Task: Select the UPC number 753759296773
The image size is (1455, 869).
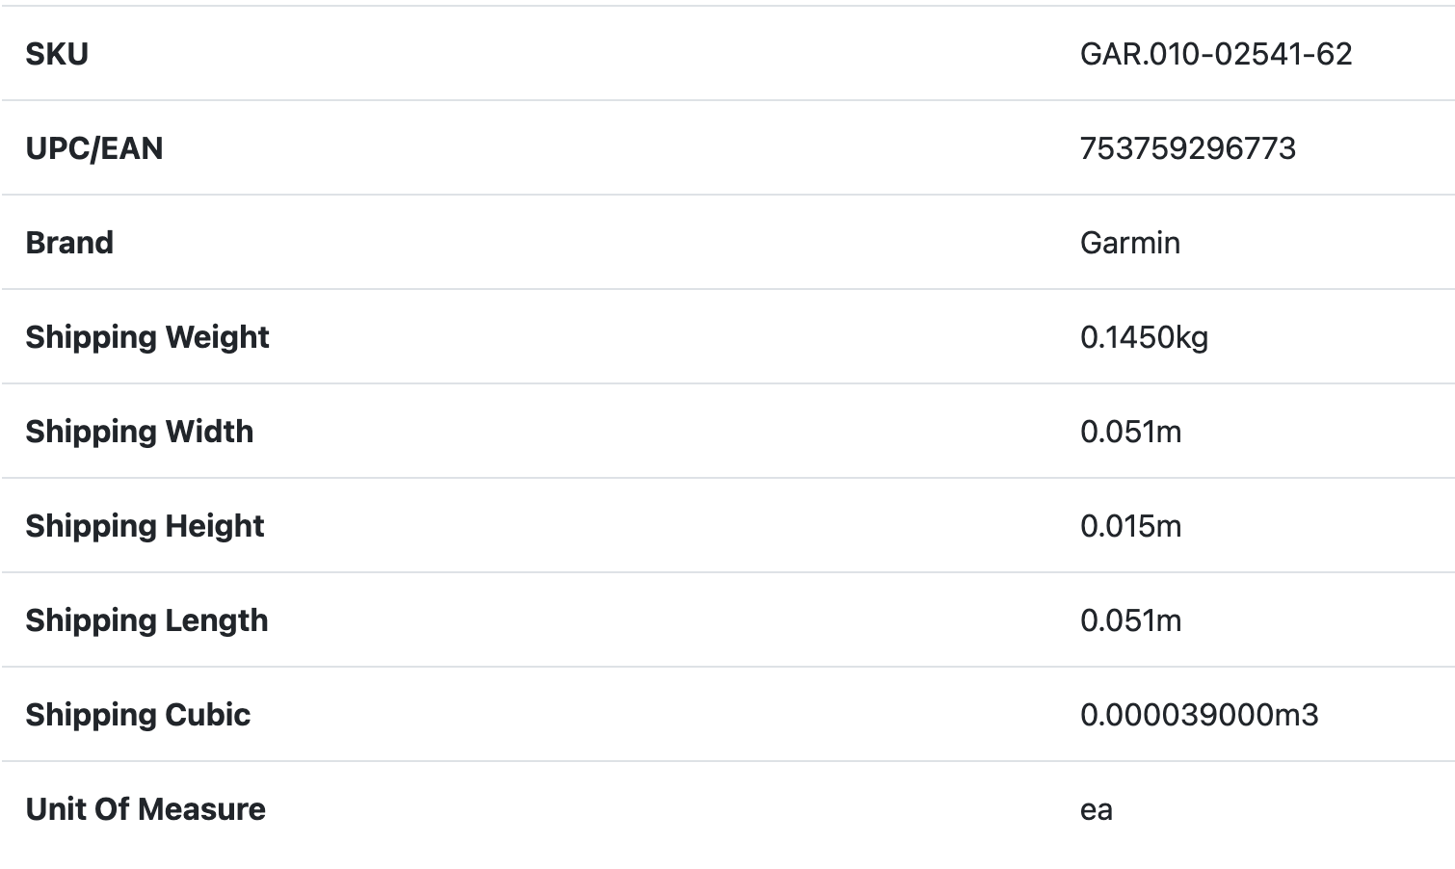Action: (x=1187, y=148)
